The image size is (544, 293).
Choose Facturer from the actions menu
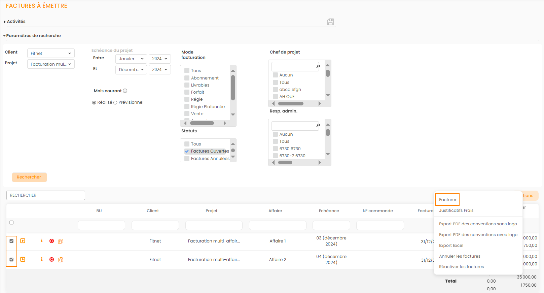447,200
